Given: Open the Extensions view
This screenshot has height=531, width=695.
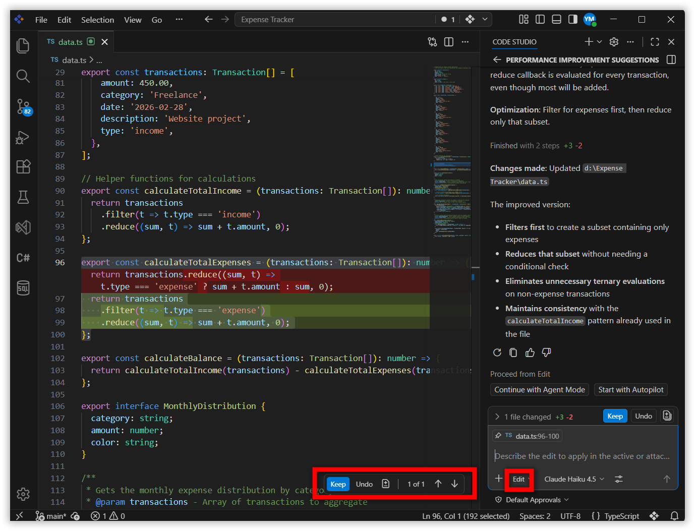Looking at the screenshot, I should click(23, 167).
